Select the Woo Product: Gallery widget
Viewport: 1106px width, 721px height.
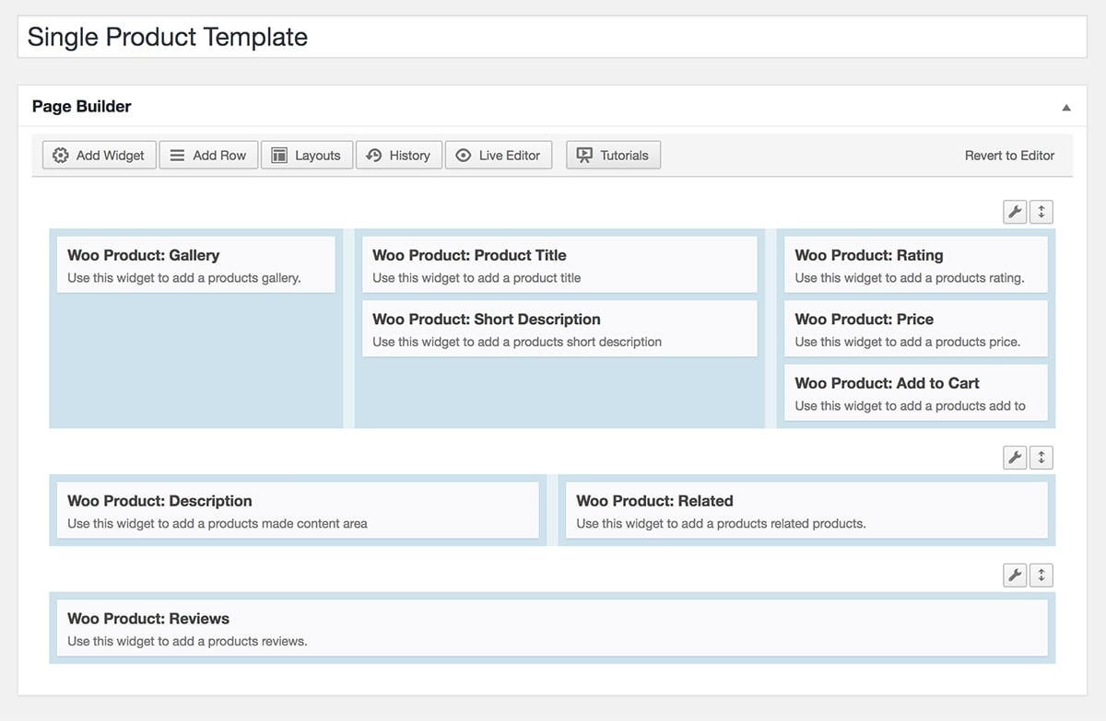click(x=196, y=265)
